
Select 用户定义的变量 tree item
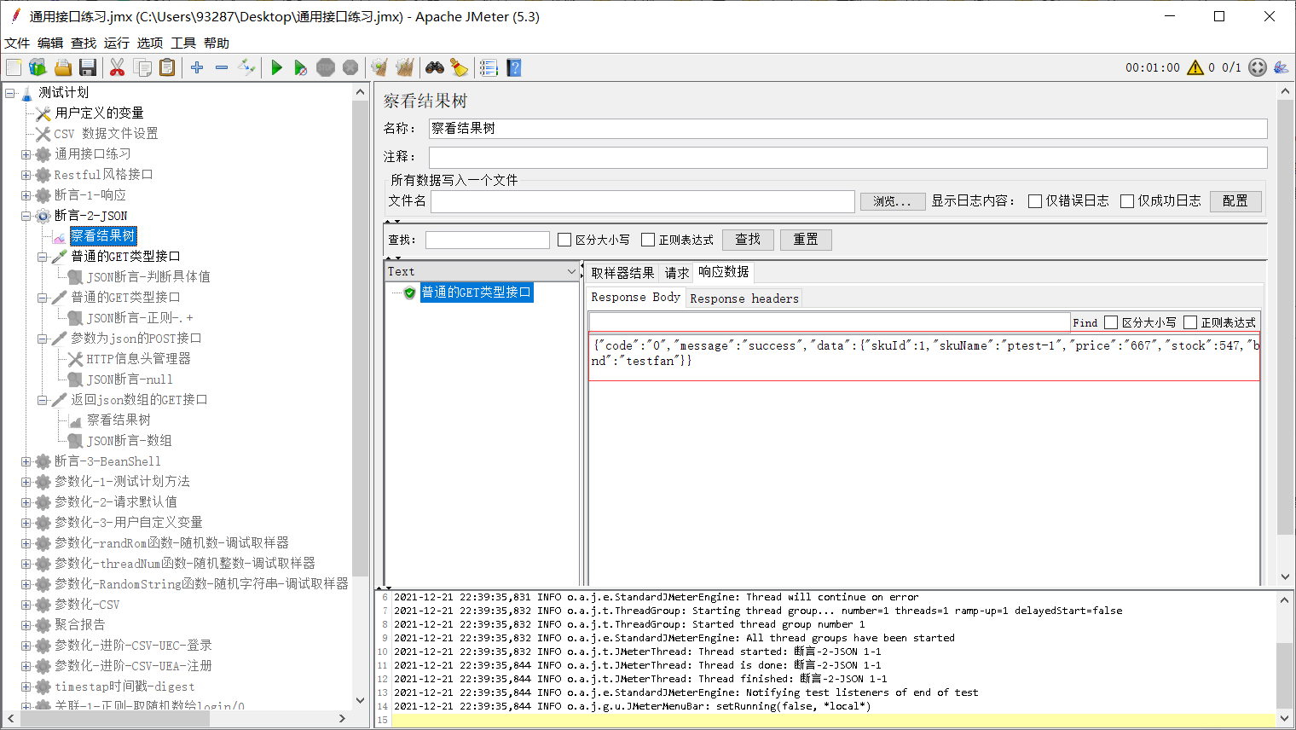[x=99, y=113]
